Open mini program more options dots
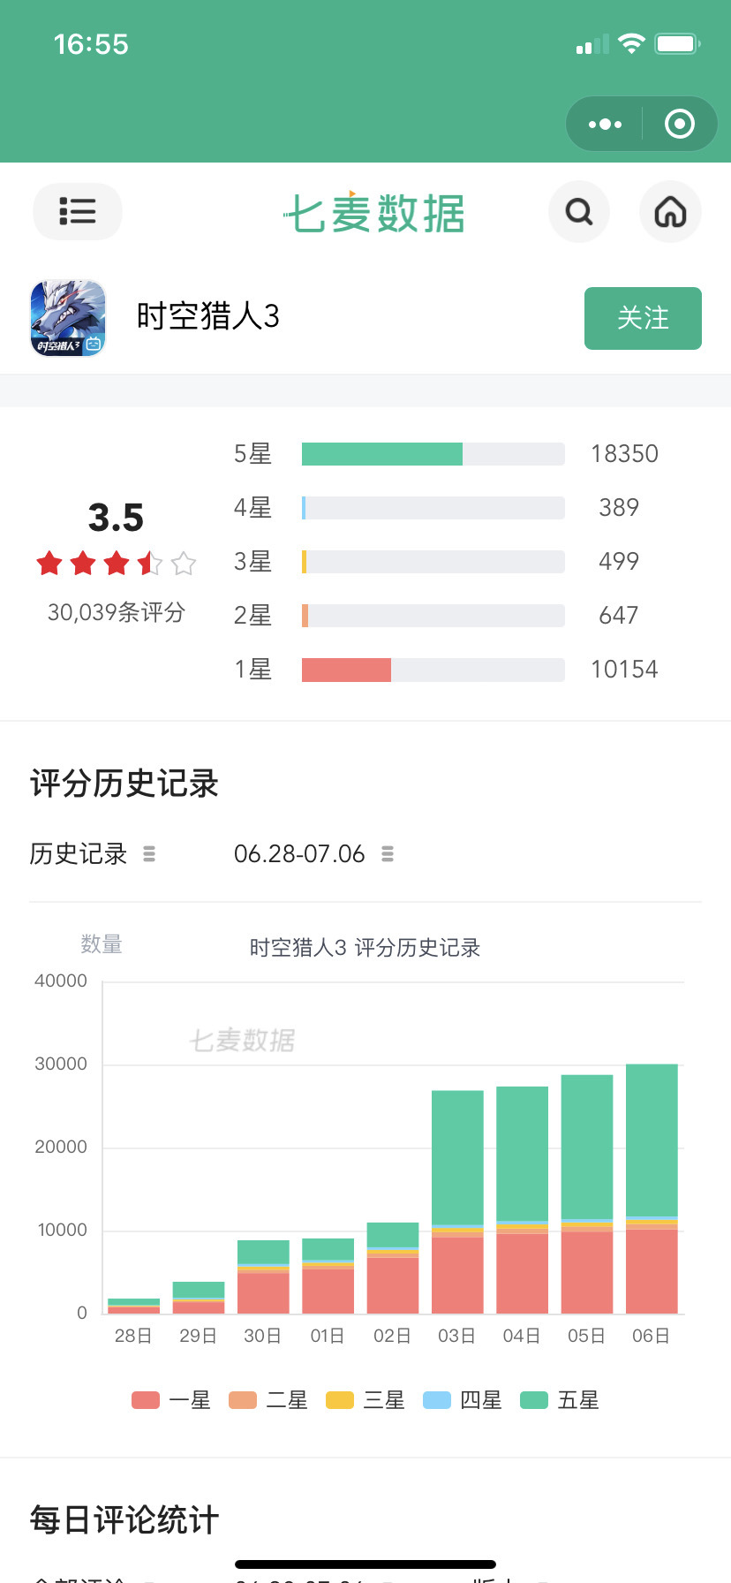731x1583 pixels. pyautogui.click(x=605, y=124)
